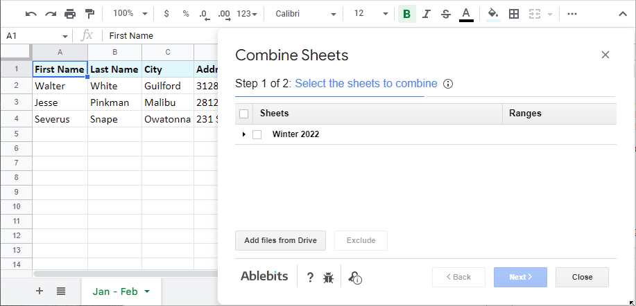Apply italic formatting
636x306 pixels.
426,14
